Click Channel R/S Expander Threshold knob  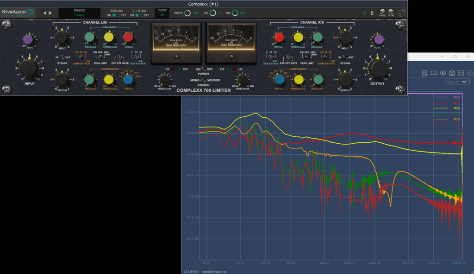[298, 37]
